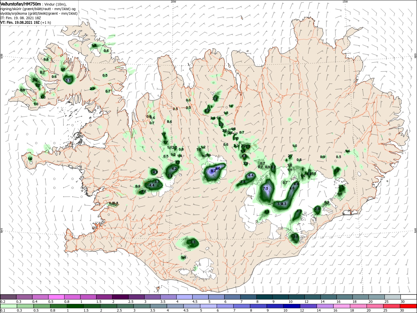This screenshot has width=417, height=313.
Task: Click the dark plum swatch labeled 0.2 in upper legend
Action: tap(8, 297)
